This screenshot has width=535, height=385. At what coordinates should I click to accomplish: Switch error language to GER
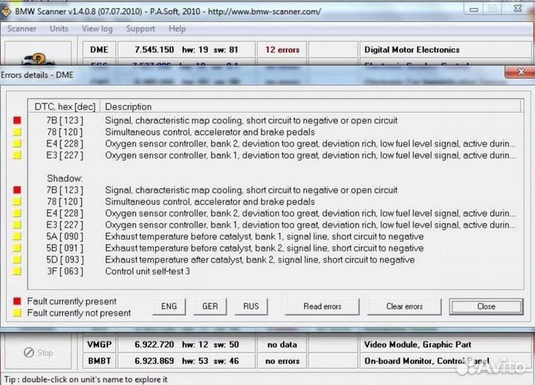tap(210, 306)
